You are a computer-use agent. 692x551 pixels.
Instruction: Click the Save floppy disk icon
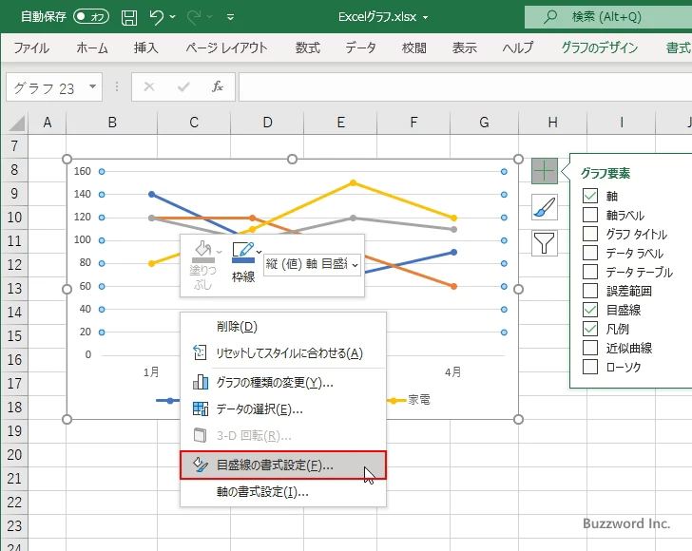pyautogui.click(x=129, y=17)
